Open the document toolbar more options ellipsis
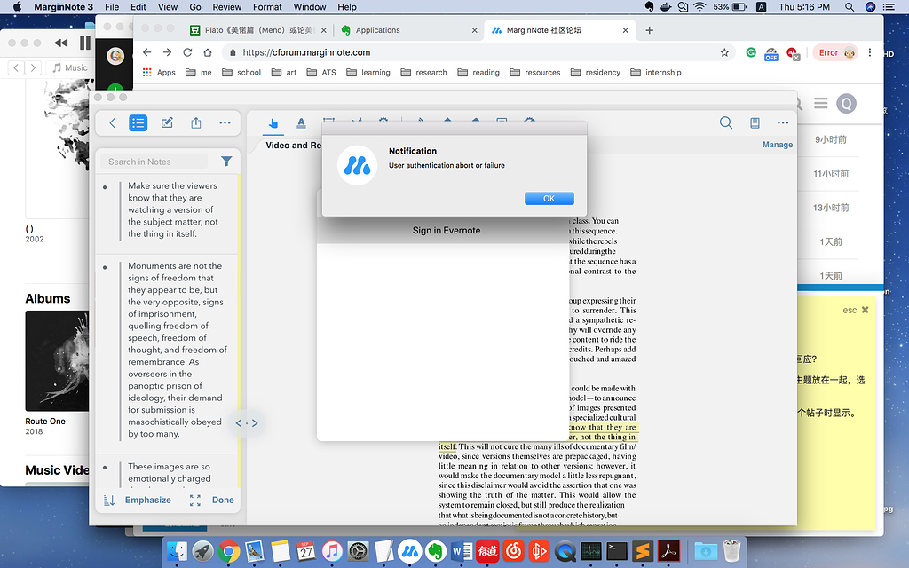The width and height of the screenshot is (909, 568). tap(783, 123)
